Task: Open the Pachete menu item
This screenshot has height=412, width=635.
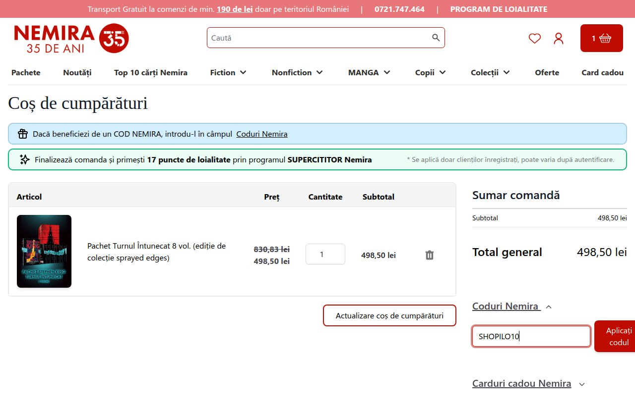Action: tap(26, 72)
